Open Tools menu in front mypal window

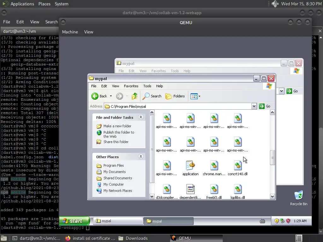pos(147,86)
